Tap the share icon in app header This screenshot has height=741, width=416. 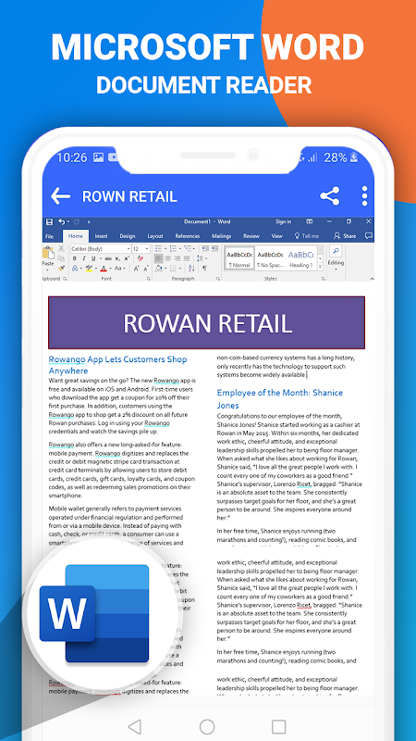tap(330, 196)
